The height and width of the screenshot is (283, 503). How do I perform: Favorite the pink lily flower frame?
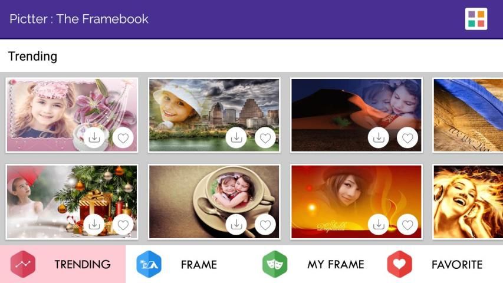click(123, 138)
